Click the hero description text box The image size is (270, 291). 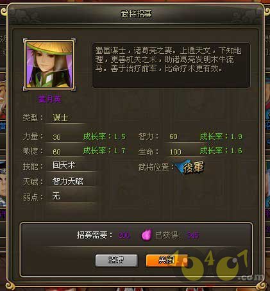pos(171,65)
